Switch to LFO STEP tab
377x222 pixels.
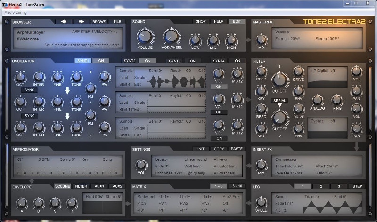point(357,186)
